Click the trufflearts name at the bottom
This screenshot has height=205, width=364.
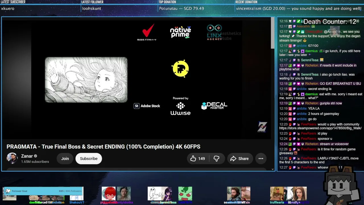tap(277, 202)
